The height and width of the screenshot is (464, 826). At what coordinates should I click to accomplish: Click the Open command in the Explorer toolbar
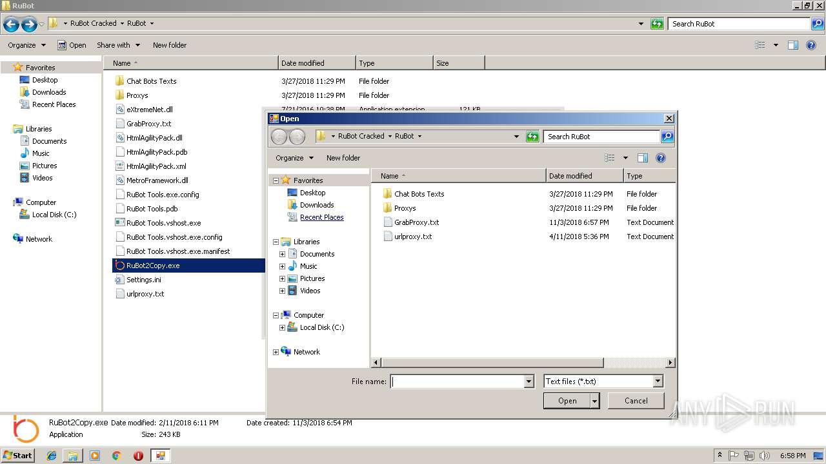click(72, 45)
